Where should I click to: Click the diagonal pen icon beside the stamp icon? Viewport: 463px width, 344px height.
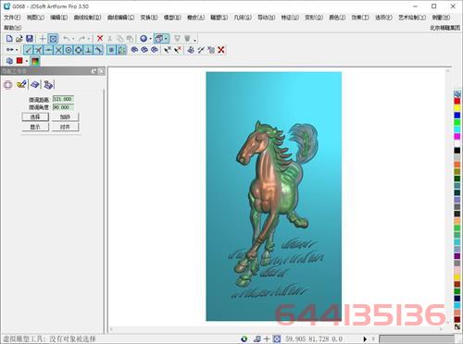coord(201,50)
